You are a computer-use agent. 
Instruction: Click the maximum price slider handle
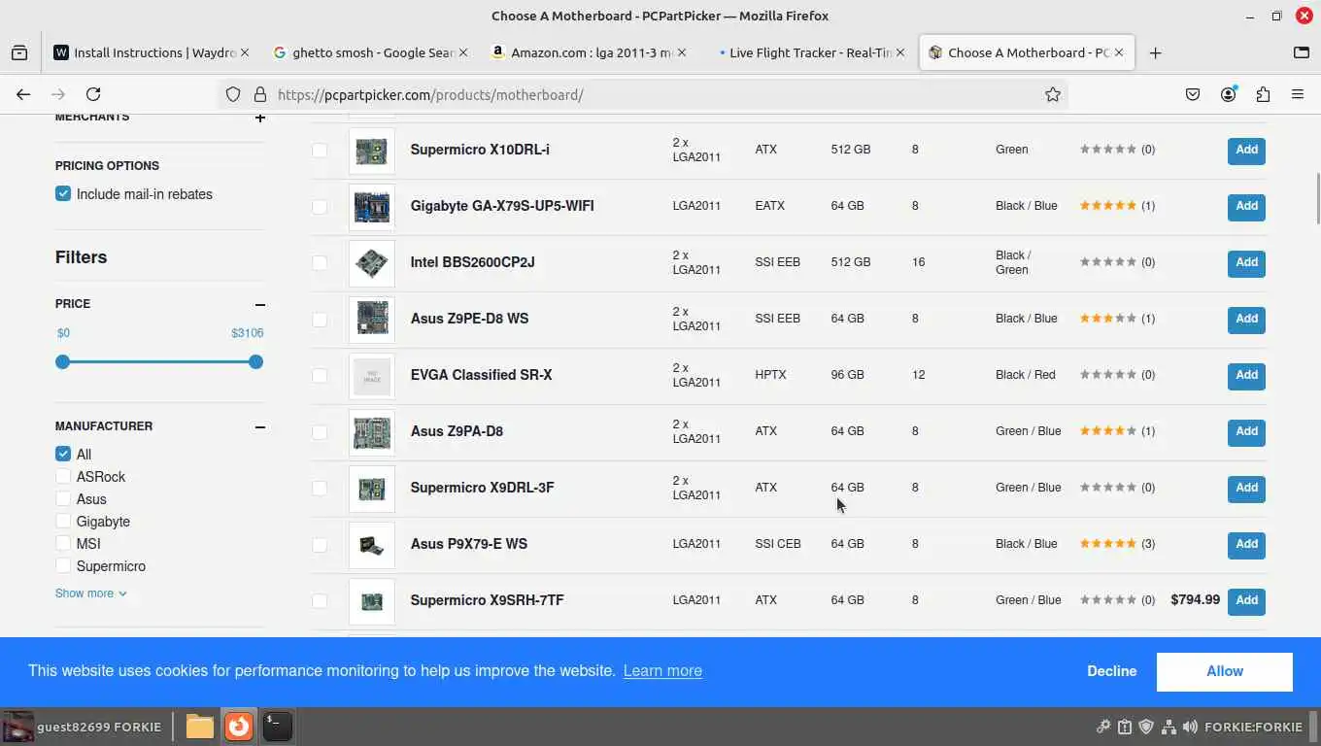pos(255,362)
